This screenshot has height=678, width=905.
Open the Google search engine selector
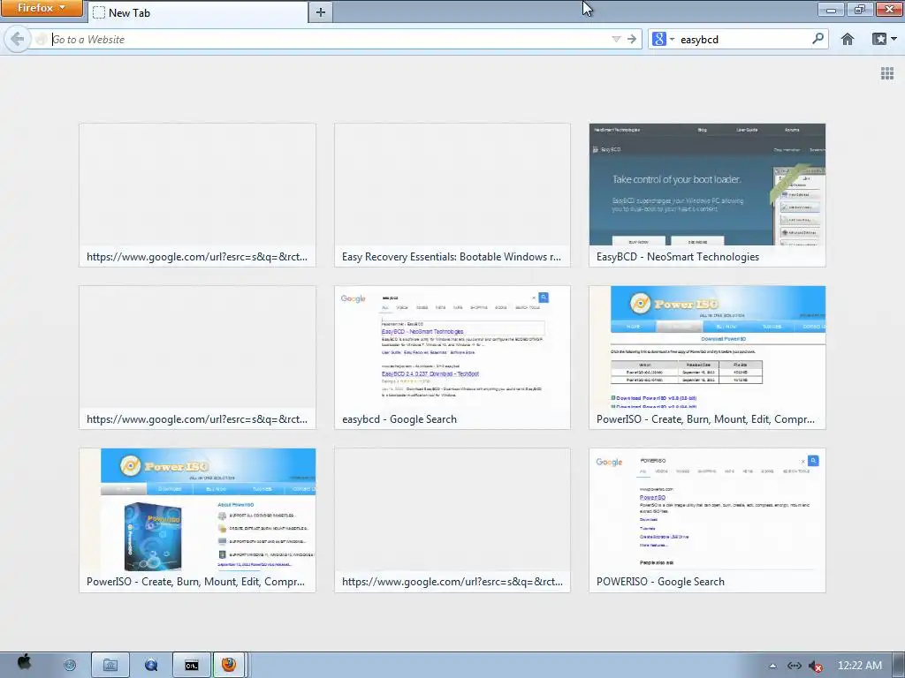663,39
